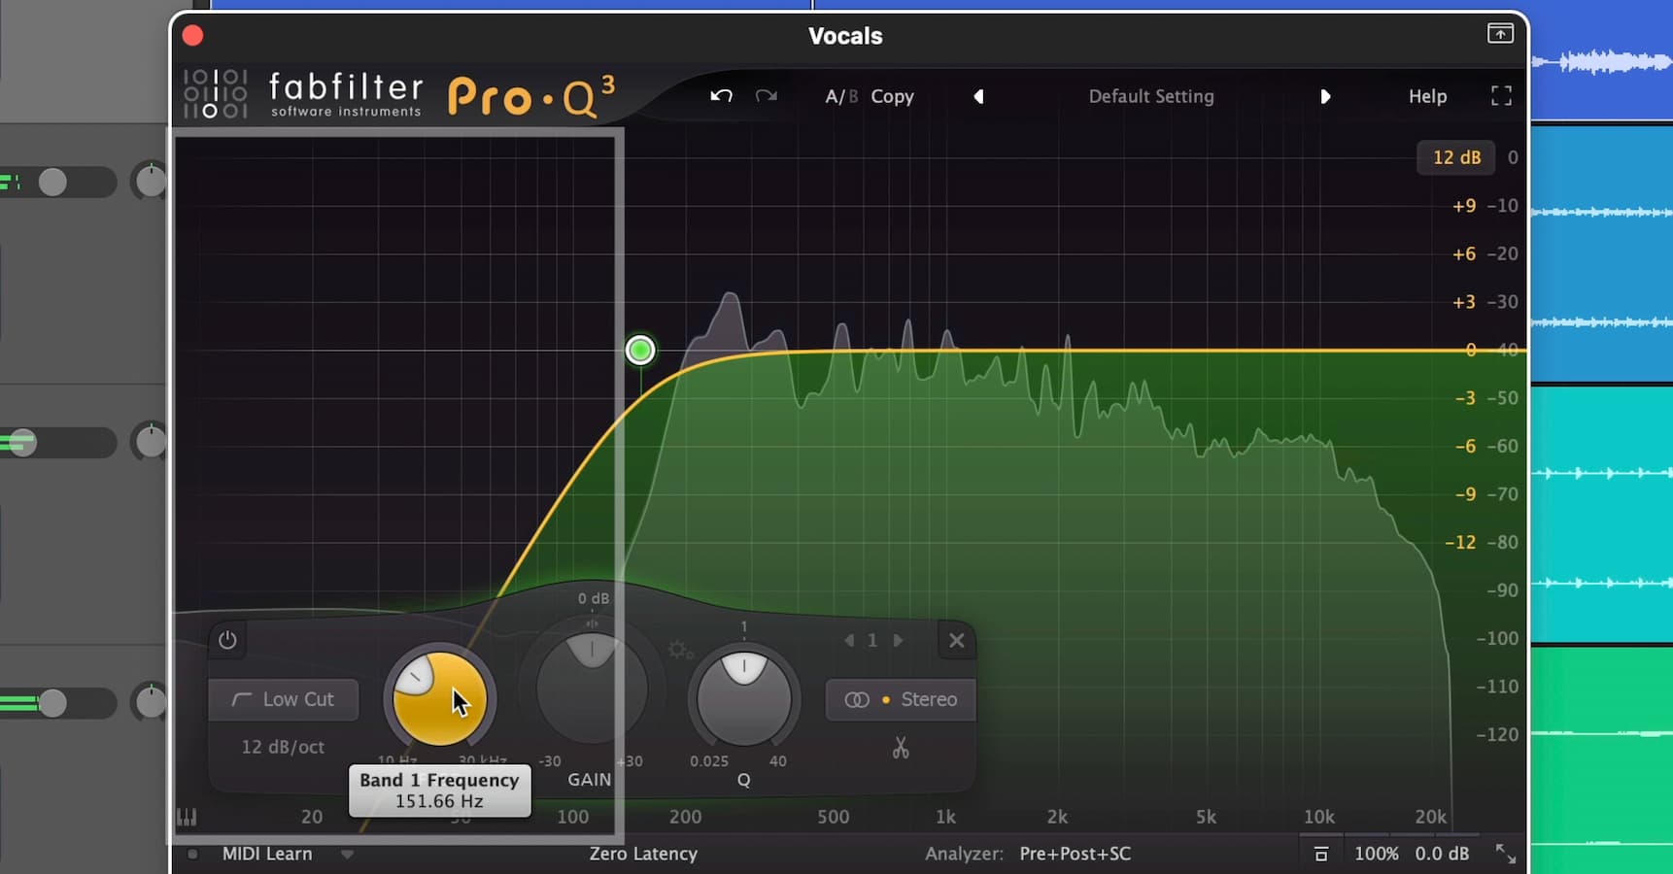This screenshot has width=1673, height=874.
Task: Click the band Q knob
Action: (x=744, y=698)
